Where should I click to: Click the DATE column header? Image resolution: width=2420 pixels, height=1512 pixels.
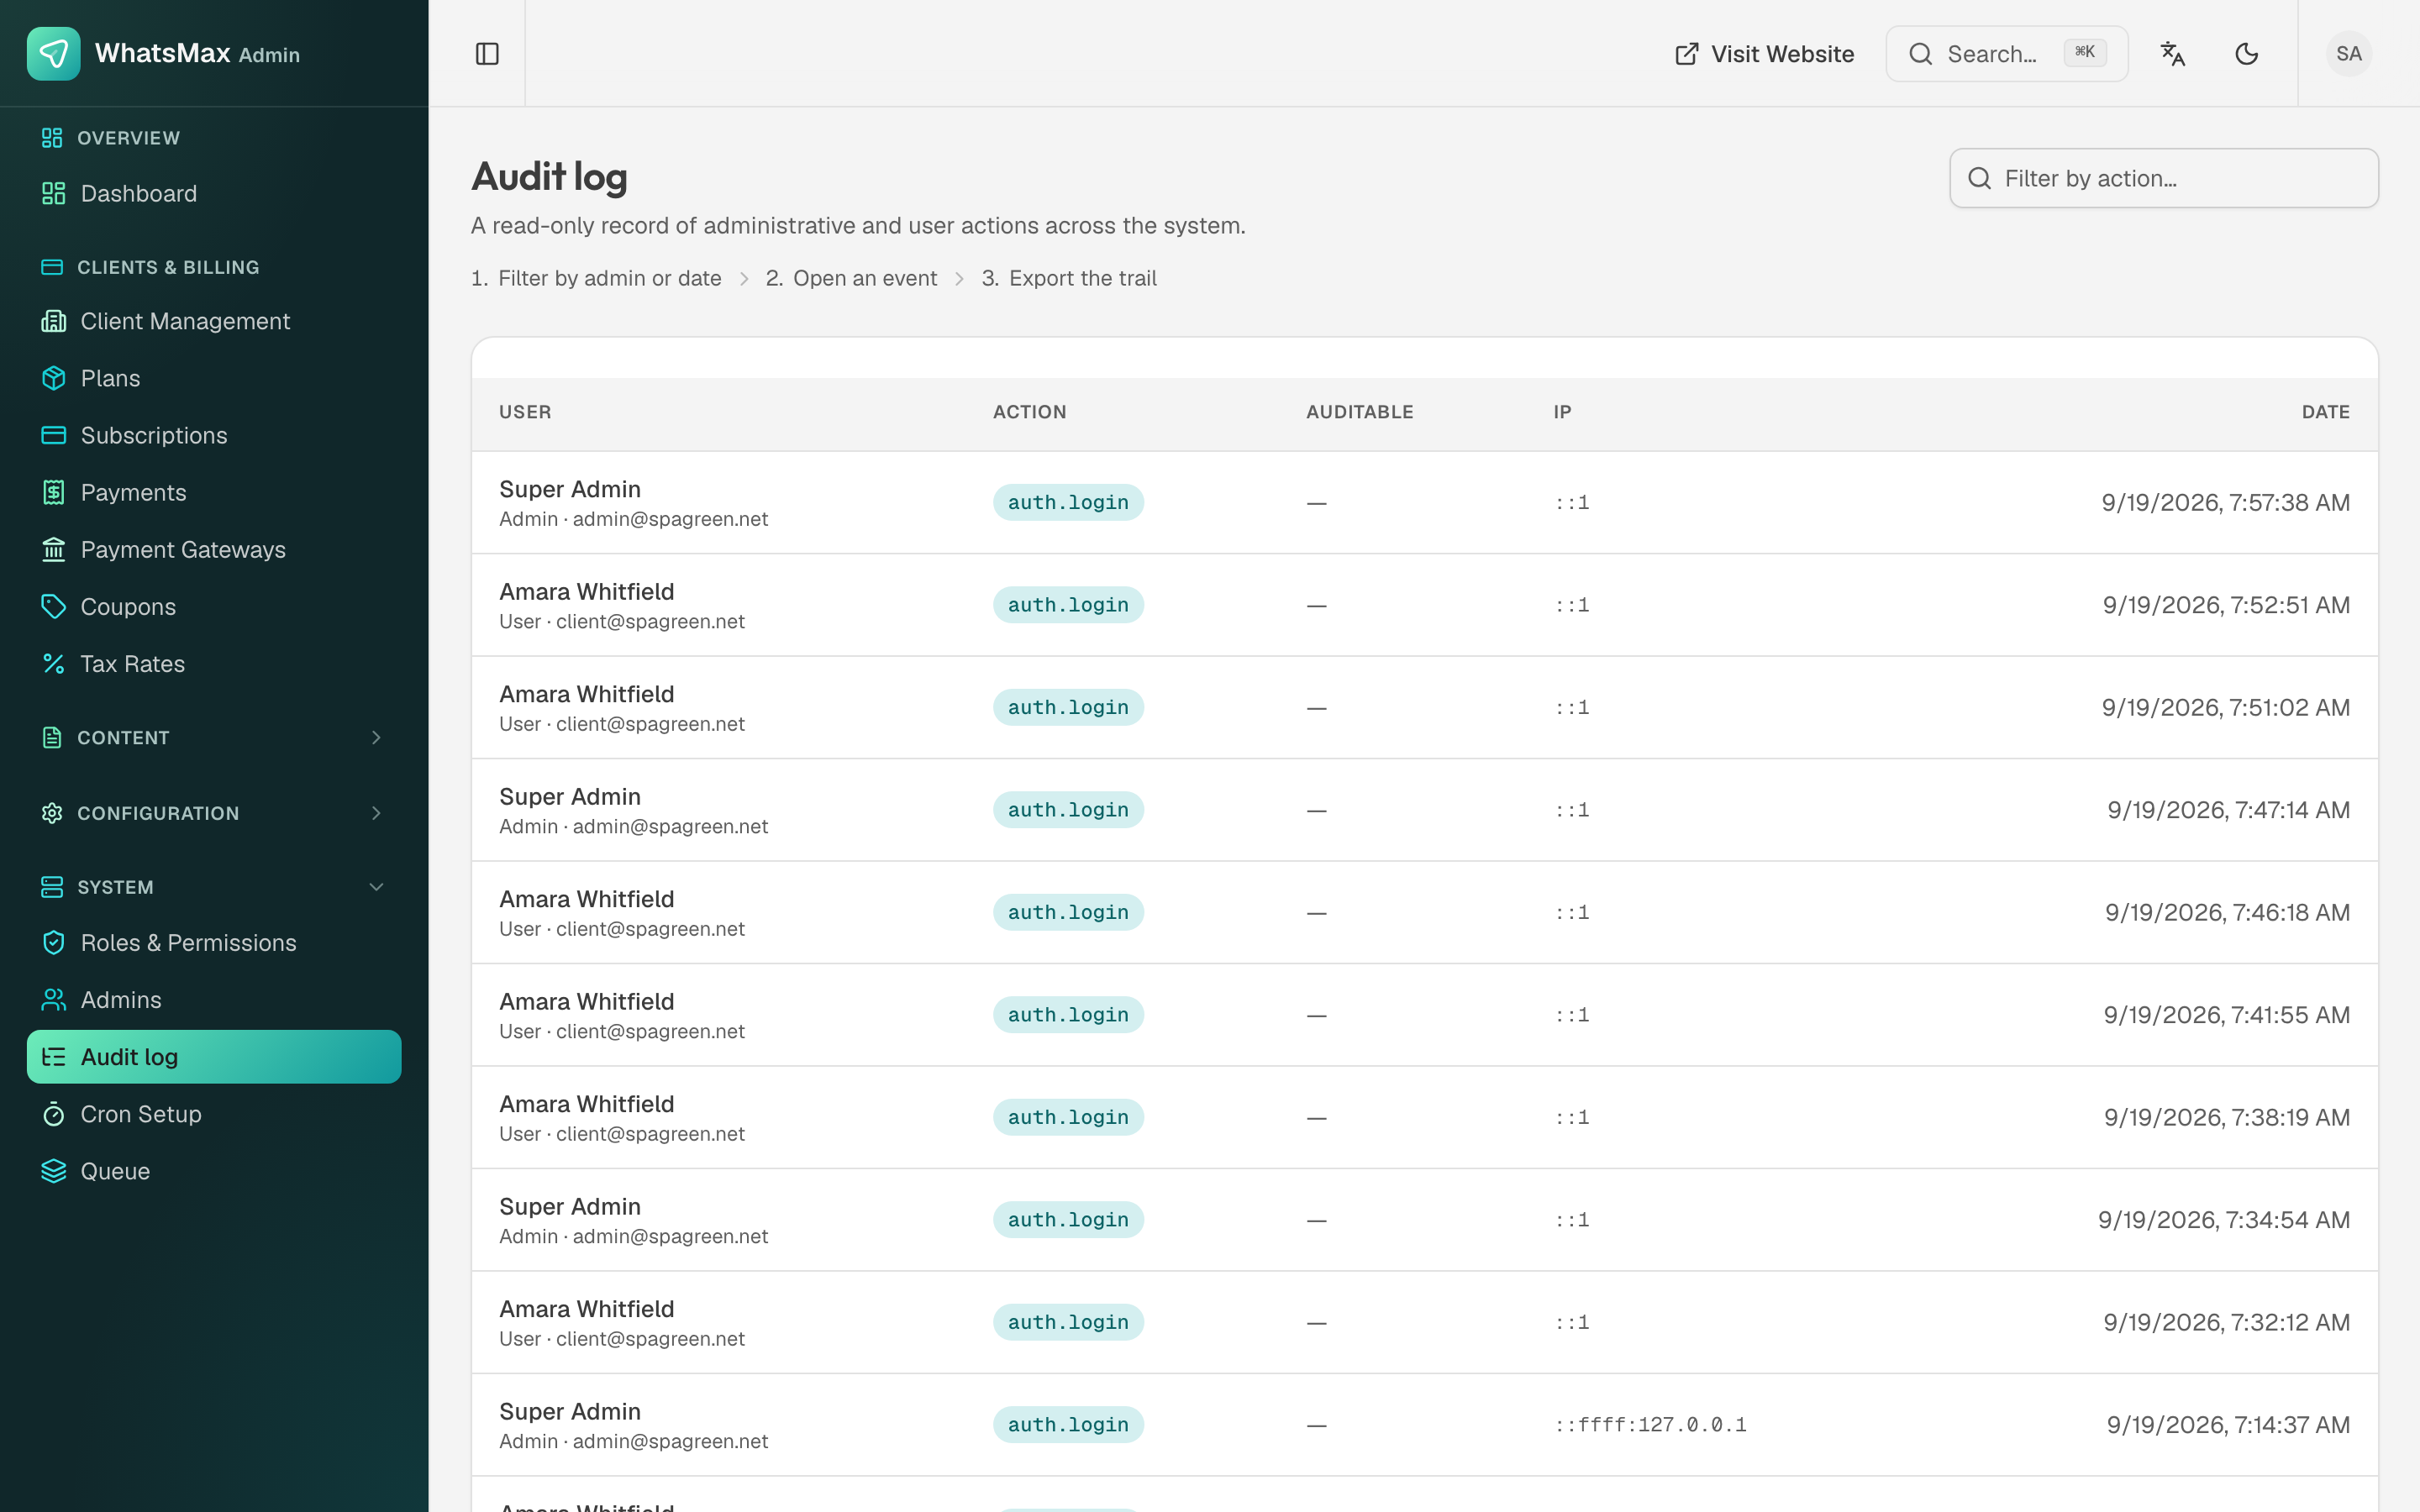click(2326, 412)
